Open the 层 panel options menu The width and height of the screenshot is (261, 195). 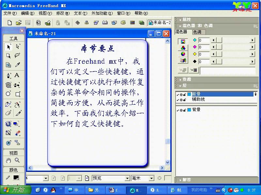(x=255, y=86)
